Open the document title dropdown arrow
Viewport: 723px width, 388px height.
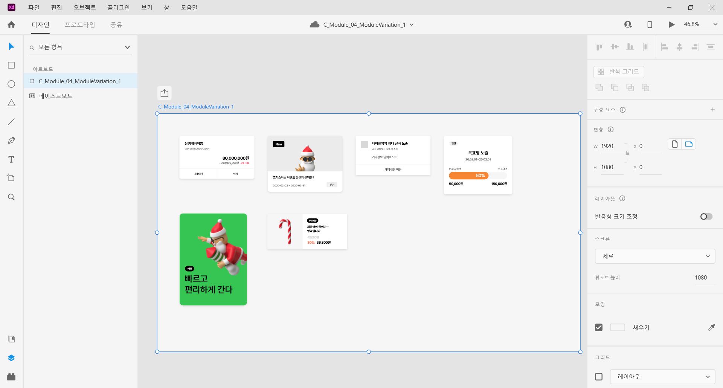pyautogui.click(x=412, y=24)
